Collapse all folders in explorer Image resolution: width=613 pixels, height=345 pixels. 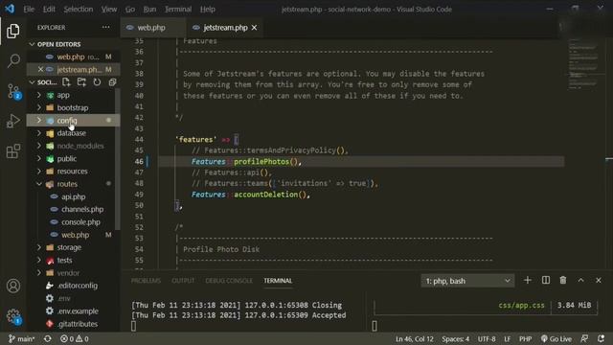[x=112, y=82]
